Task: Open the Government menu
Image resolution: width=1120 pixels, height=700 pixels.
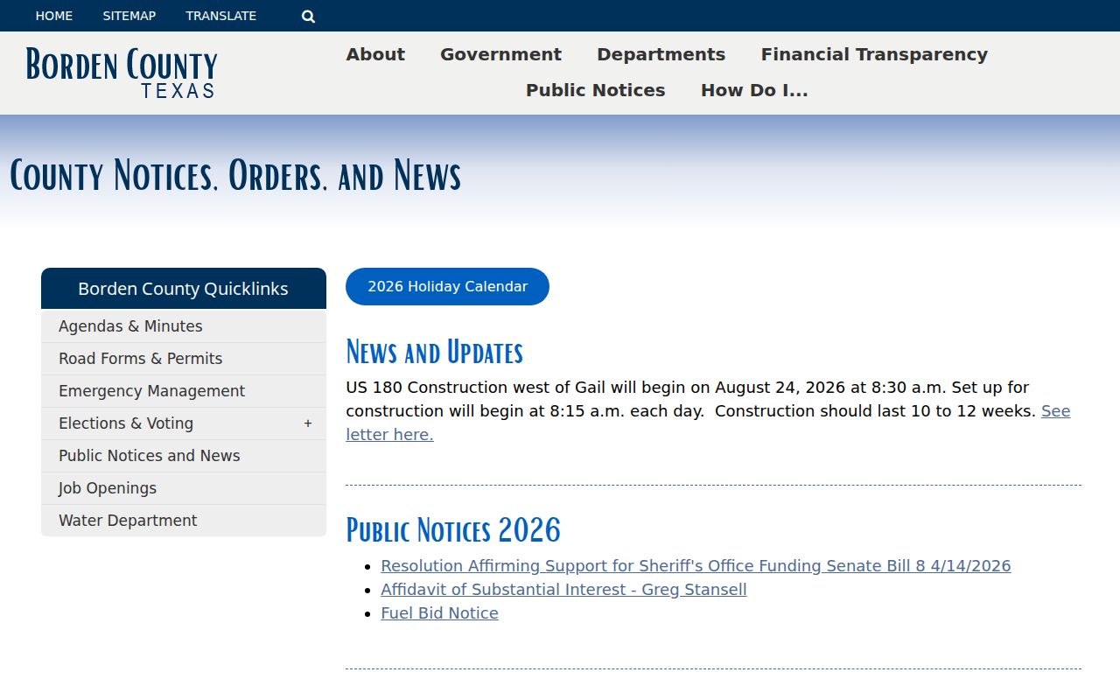Action: (500, 54)
